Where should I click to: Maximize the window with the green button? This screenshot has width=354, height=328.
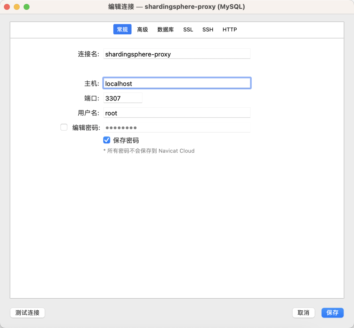(27, 7)
